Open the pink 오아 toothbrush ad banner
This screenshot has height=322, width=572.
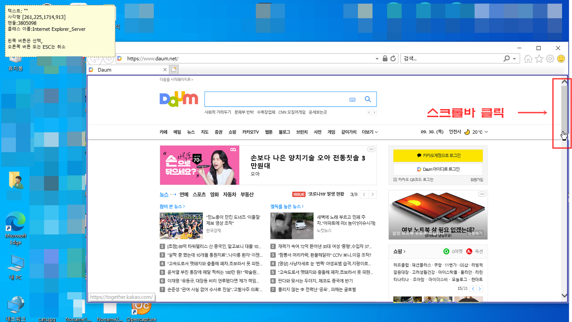(199, 165)
